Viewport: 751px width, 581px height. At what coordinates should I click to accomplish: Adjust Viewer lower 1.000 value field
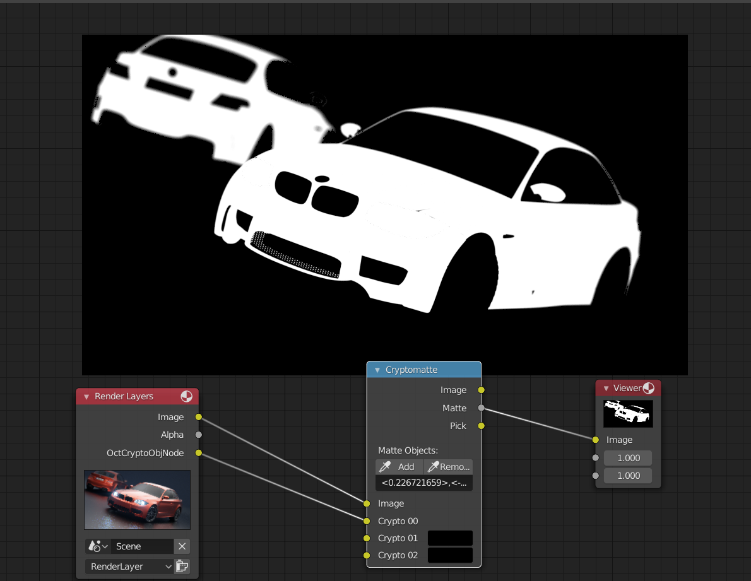point(628,476)
